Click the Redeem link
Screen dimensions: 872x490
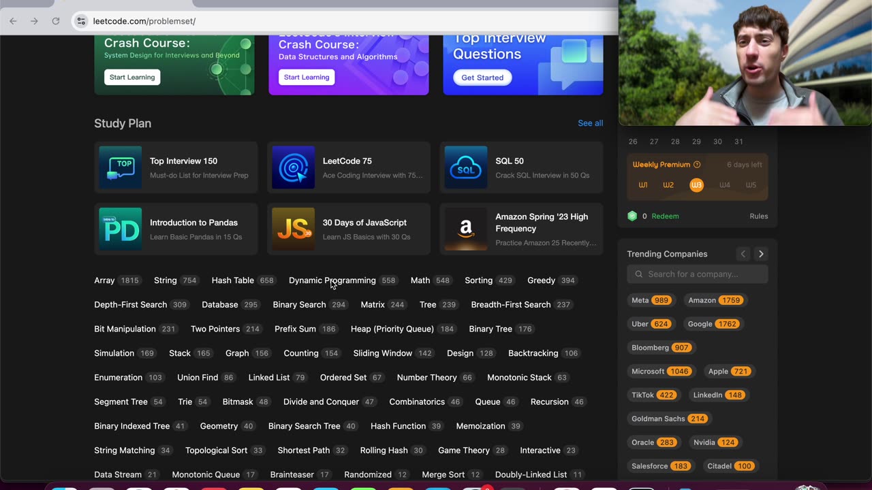pyautogui.click(x=665, y=216)
